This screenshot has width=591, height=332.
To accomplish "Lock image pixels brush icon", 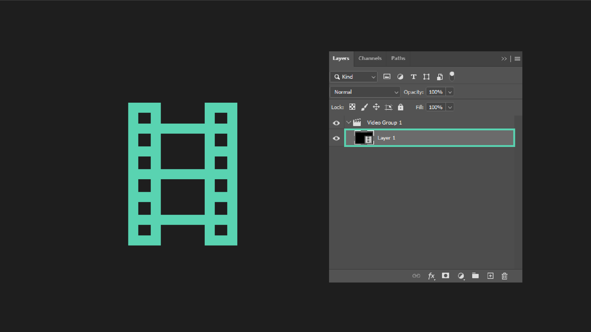I will point(364,107).
